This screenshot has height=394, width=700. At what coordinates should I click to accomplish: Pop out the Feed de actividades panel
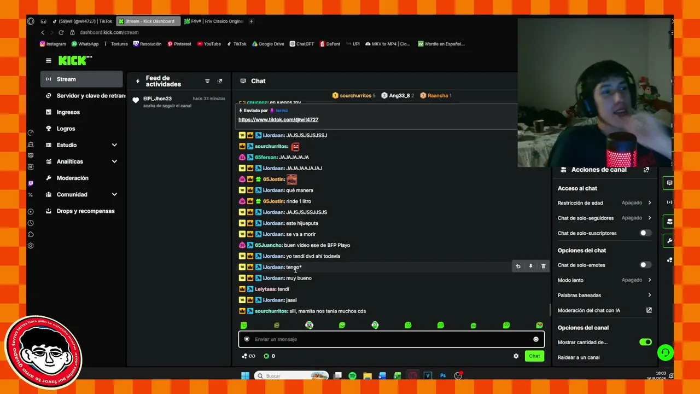coord(220,81)
